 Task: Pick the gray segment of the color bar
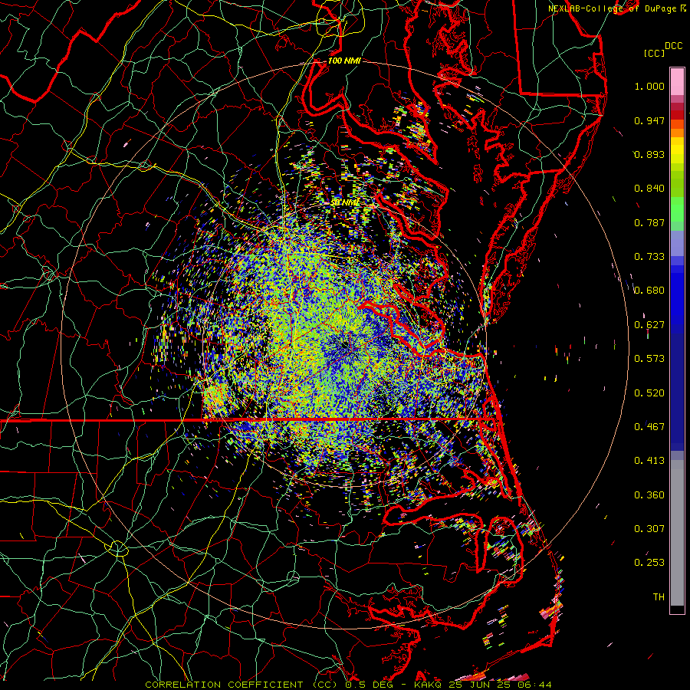coord(677,533)
